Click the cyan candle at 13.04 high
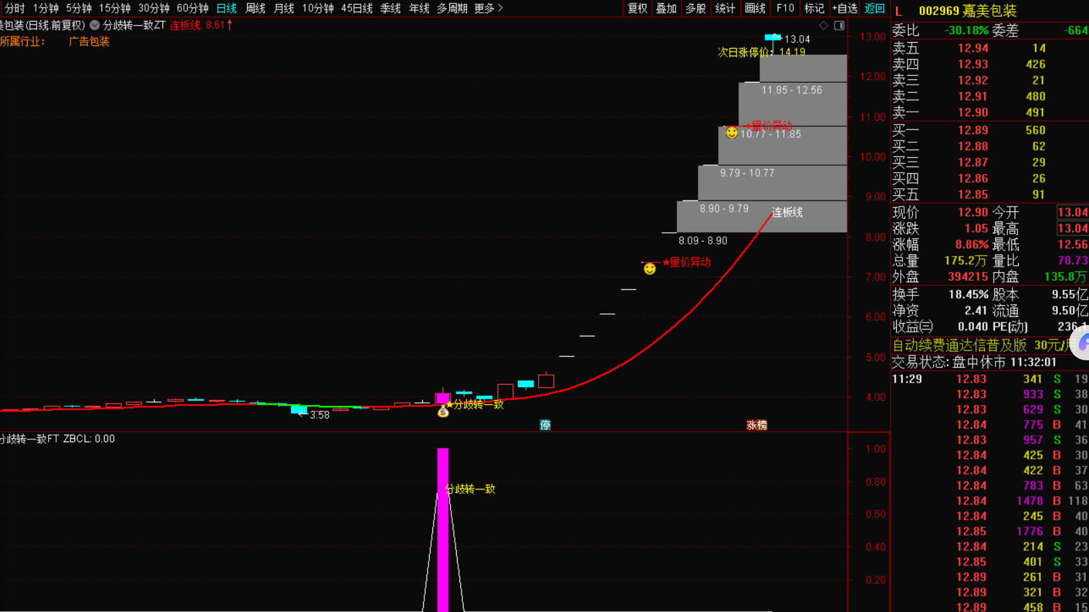This screenshot has height=612, width=1089. (x=772, y=38)
